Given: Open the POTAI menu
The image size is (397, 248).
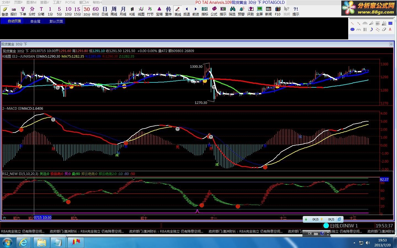Looking at the screenshot, I should pos(70,2).
